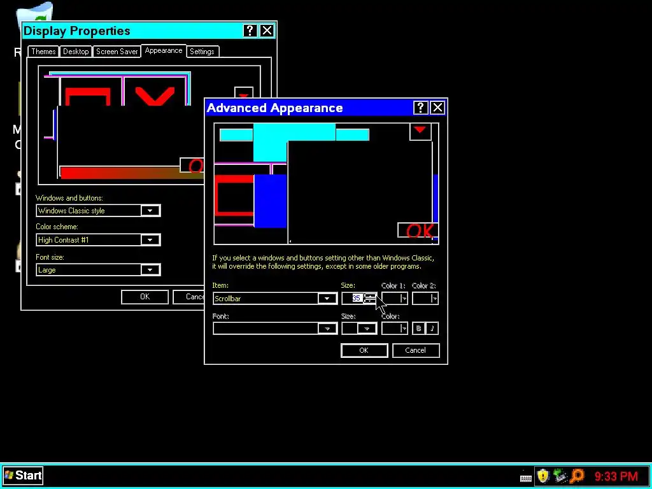Viewport: 652px width, 489px height.
Task: Click wide cyan title bar in Advanced Appearance preview
Action: pyautogui.click(x=294, y=135)
